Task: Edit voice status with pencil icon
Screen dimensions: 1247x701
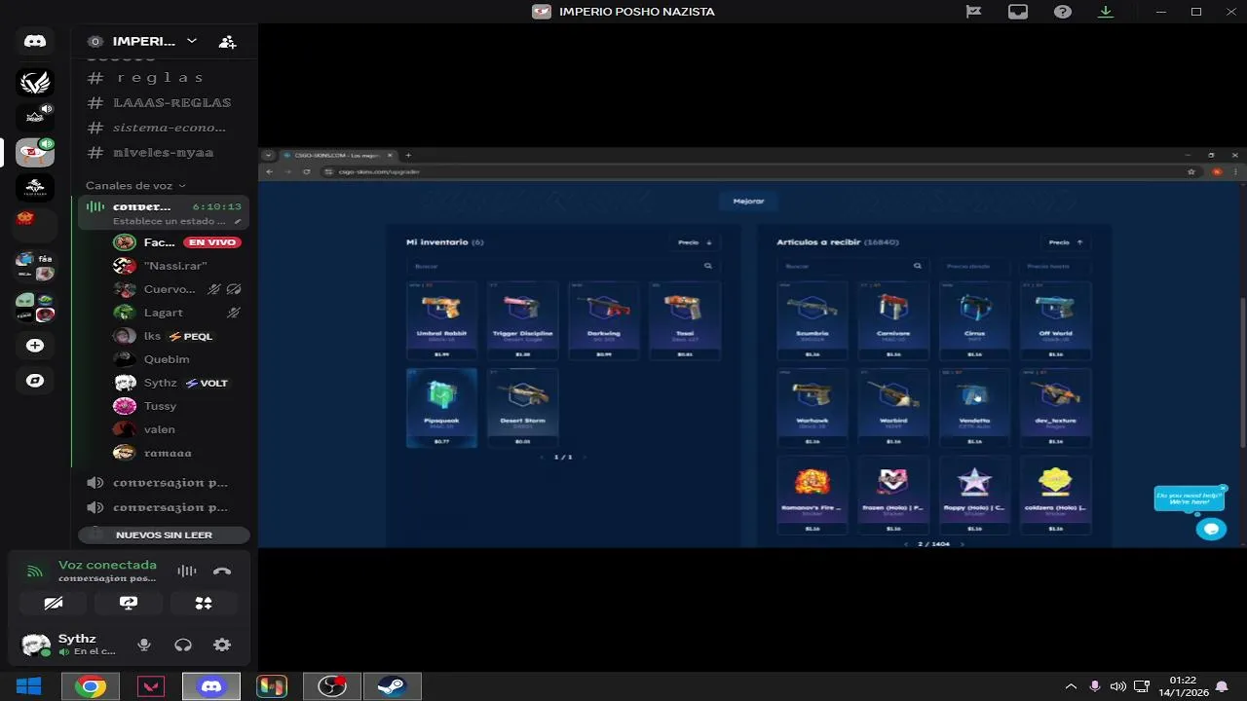Action: point(238,221)
